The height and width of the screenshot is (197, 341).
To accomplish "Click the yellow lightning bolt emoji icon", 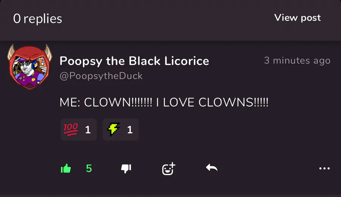I will pos(113,130).
